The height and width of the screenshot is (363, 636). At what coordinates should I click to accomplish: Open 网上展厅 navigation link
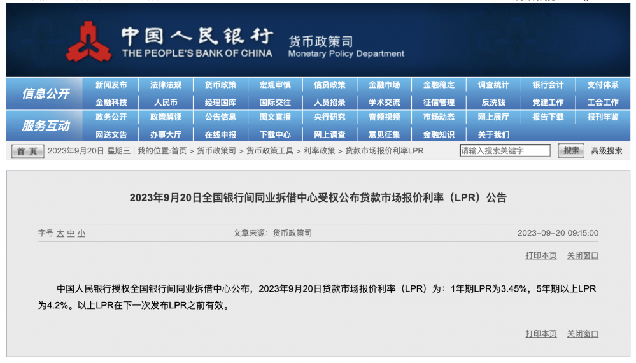493,117
